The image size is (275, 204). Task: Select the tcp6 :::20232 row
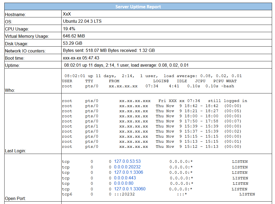tap(158, 194)
